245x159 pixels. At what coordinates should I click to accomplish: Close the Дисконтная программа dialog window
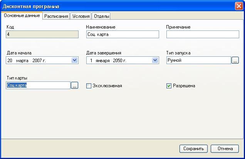pyautogui.click(x=238, y=6)
